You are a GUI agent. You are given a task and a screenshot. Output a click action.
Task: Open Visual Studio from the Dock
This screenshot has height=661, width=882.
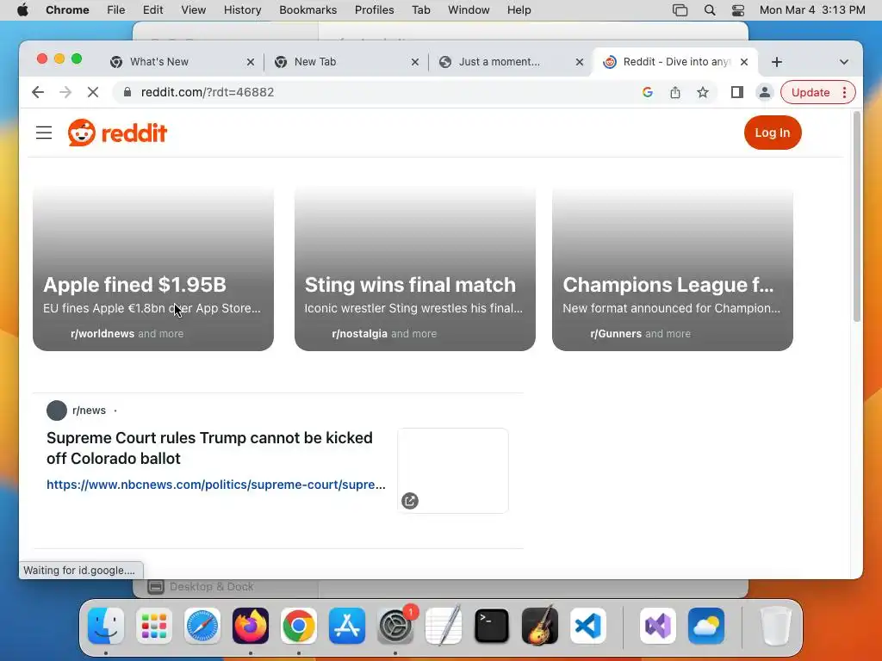click(658, 625)
